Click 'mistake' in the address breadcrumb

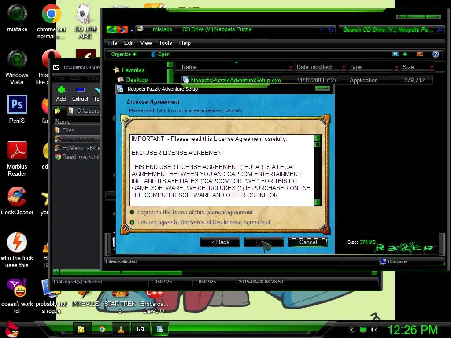[162, 29]
